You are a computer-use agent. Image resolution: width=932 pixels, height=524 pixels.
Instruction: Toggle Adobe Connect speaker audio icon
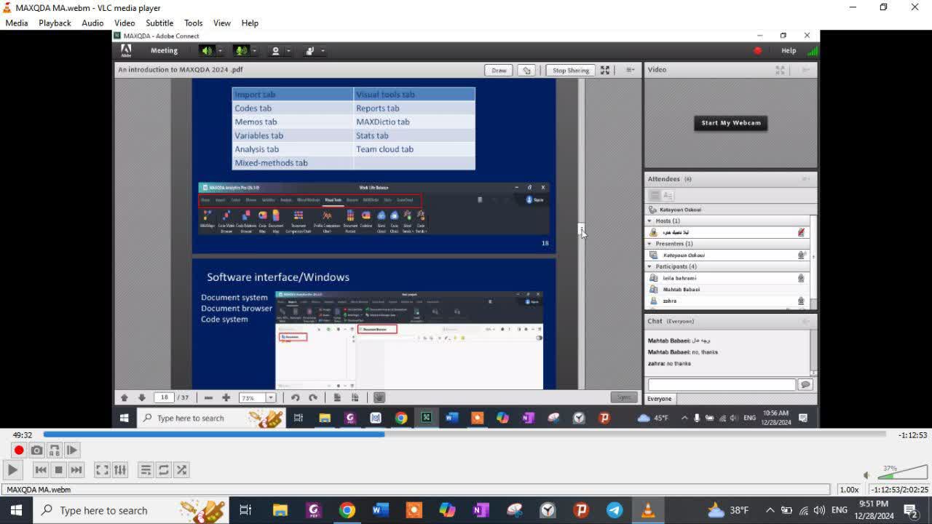pyautogui.click(x=207, y=51)
